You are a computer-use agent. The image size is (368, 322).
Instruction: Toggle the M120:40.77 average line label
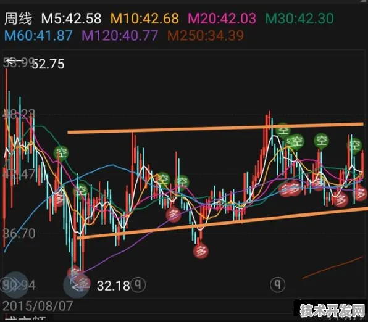point(120,36)
